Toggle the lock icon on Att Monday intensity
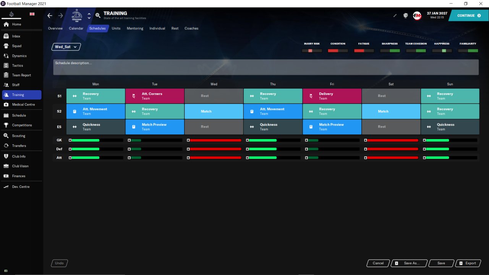 tap(70, 157)
